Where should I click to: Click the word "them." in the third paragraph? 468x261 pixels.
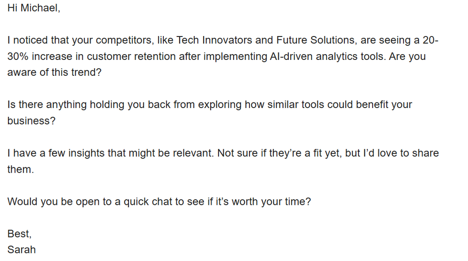tap(21, 169)
